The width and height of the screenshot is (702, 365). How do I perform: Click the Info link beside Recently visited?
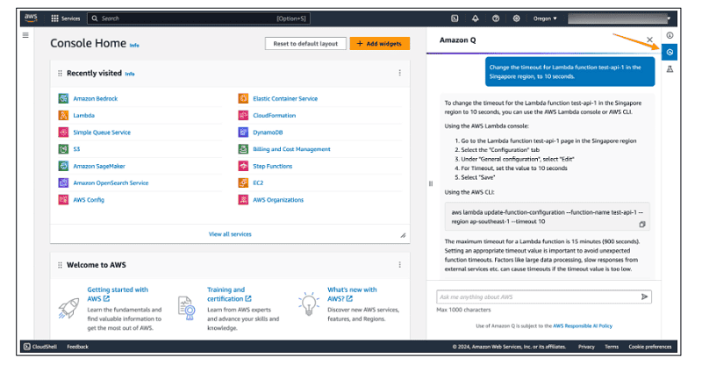coord(130,74)
